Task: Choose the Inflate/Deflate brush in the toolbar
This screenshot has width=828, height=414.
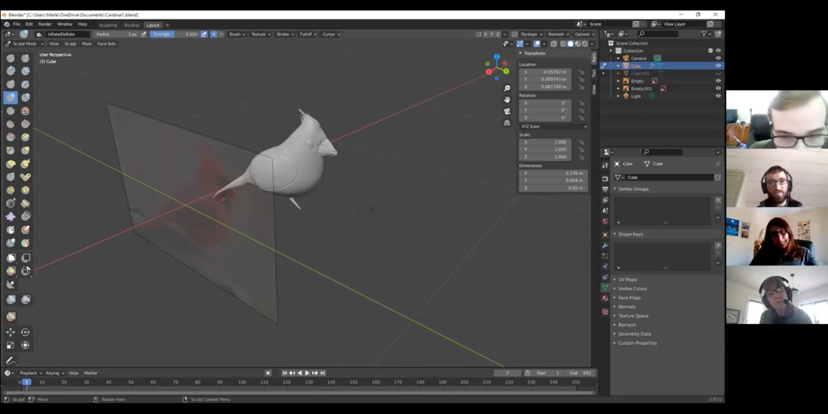Action: (10, 97)
